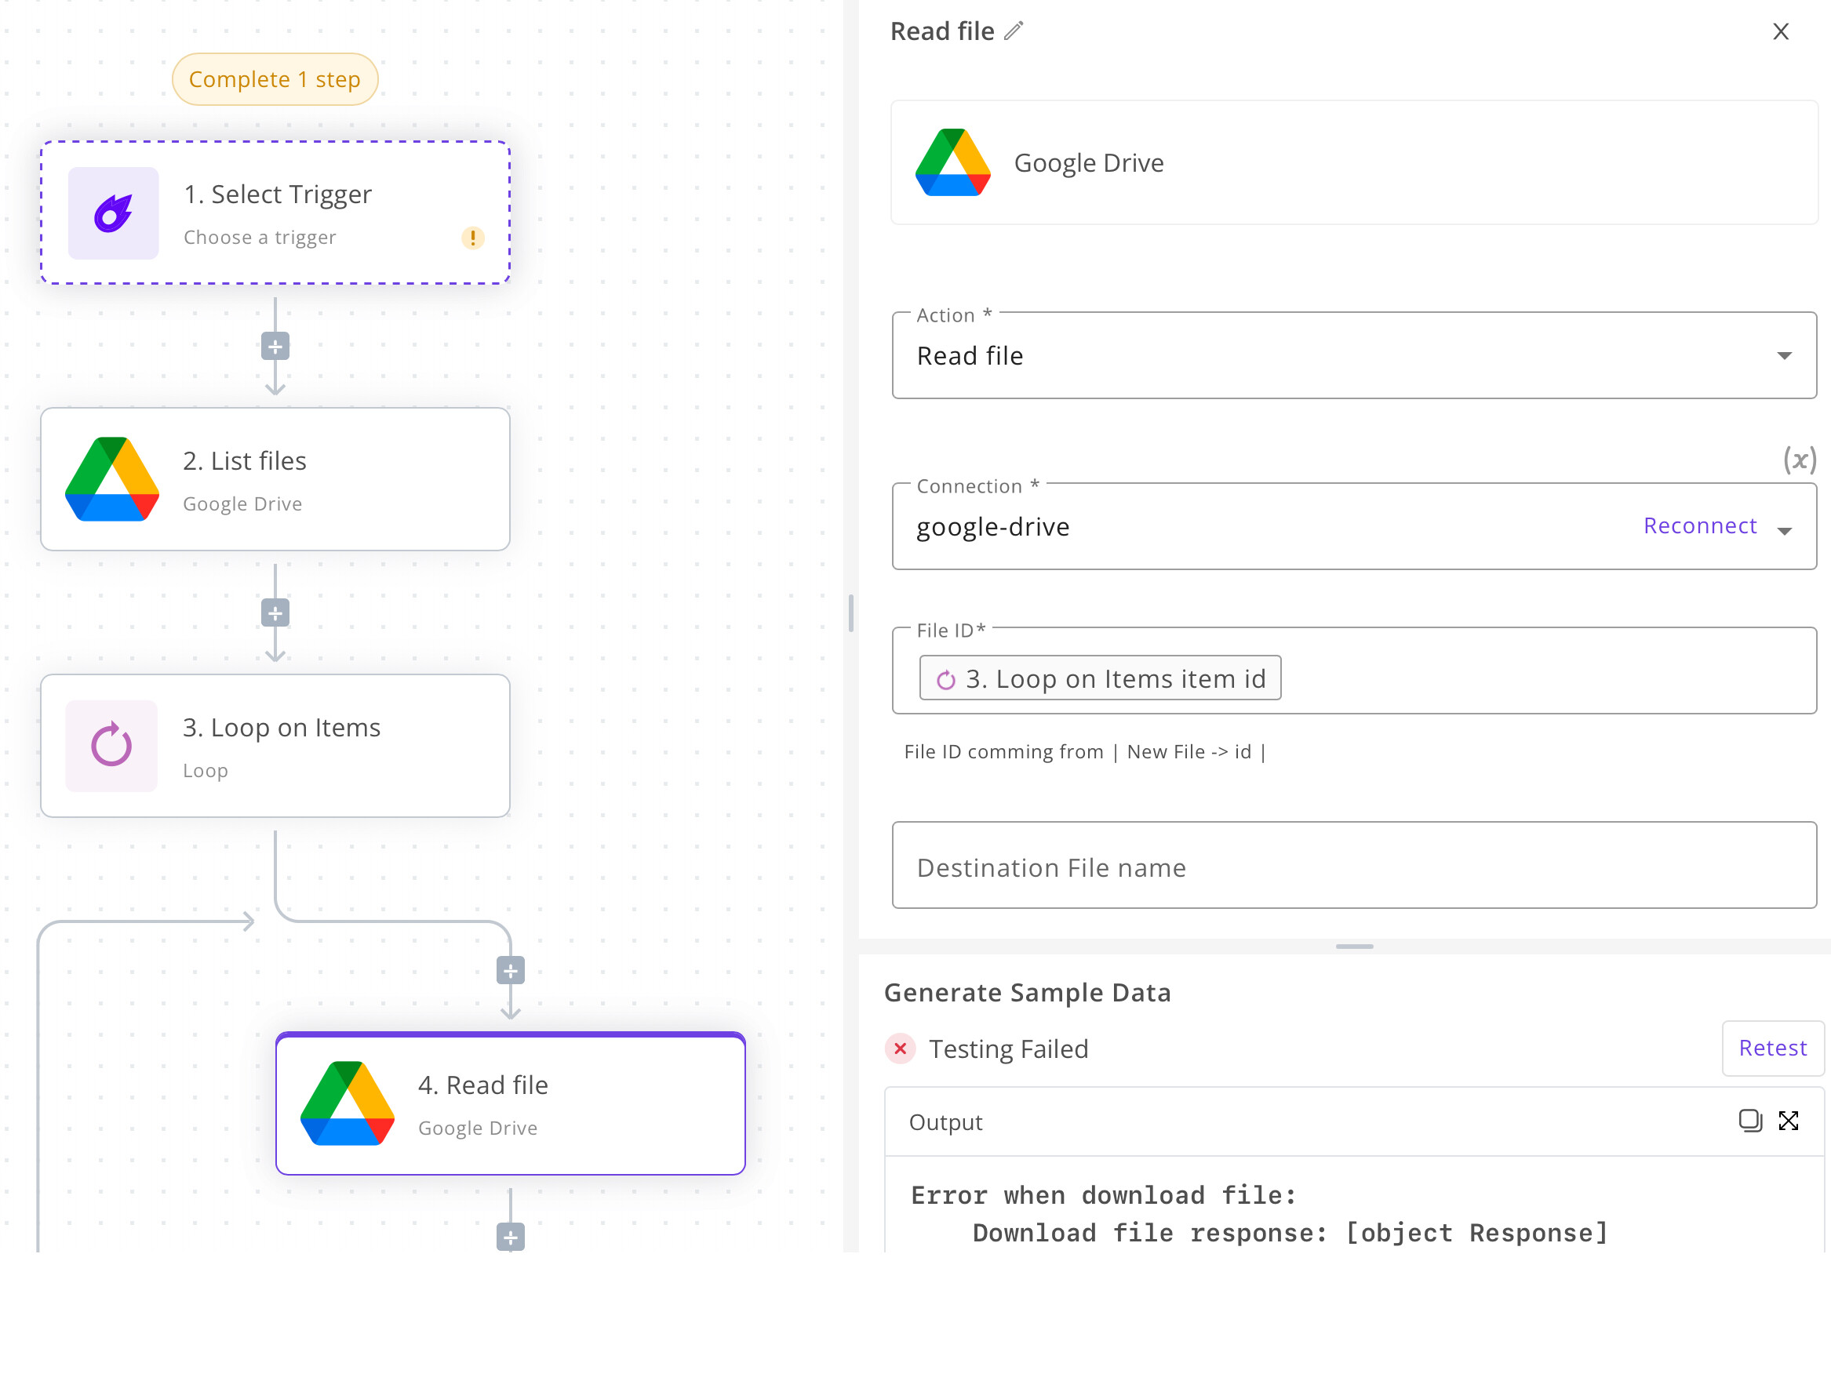This screenshot has height=1392, width=1831.
Task: Click the Output label
Action: click(x=945, y=1122)
